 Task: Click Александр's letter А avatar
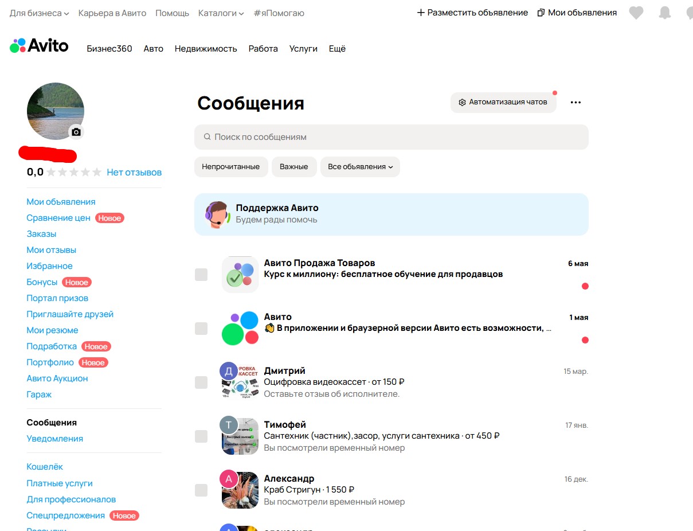pyautogui.click(x=229, y=479)
